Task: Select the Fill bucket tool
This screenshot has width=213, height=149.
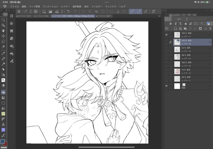Action: point(3,92)
